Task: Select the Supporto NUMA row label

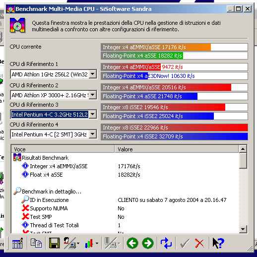Action: pos(49,208)
